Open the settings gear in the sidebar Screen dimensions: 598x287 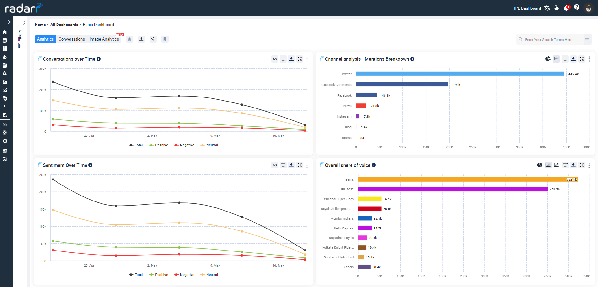(5, 141)
